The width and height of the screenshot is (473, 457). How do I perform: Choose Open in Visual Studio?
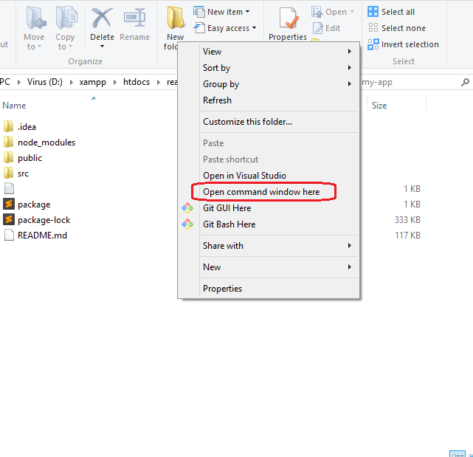pyautogui.click(x=269, y=176)
